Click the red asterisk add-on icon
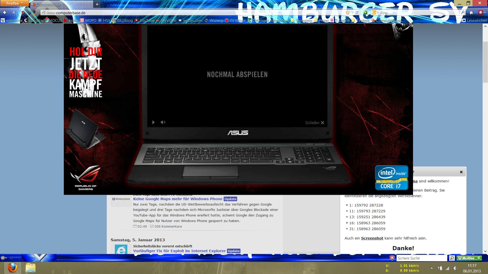This screenshot has height=274, width=488. tap(480, 12)
